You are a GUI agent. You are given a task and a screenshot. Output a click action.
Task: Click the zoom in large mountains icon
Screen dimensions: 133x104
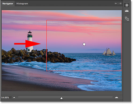click(116, 97)
